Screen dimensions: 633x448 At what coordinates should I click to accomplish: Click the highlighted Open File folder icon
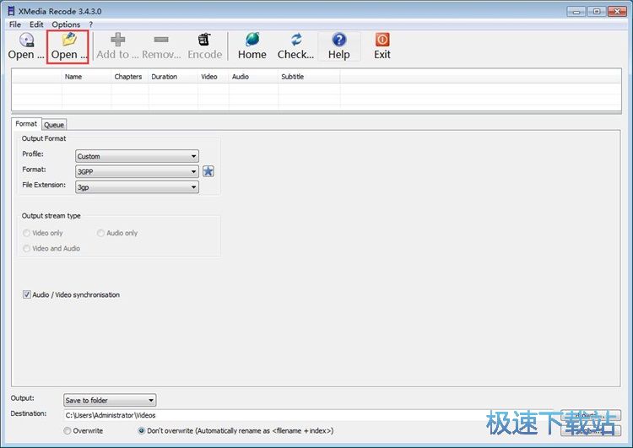pos(68,40)
